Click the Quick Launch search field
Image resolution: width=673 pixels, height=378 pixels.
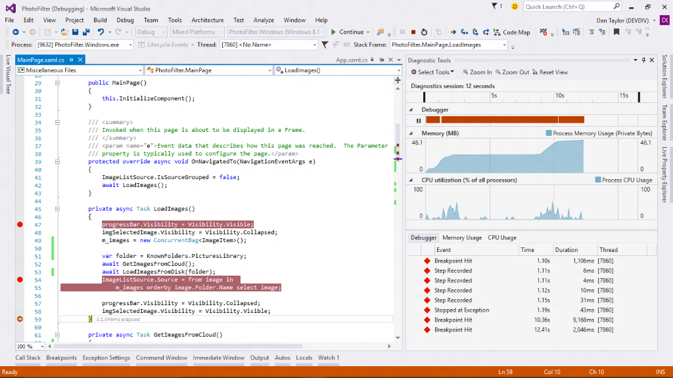572,7
